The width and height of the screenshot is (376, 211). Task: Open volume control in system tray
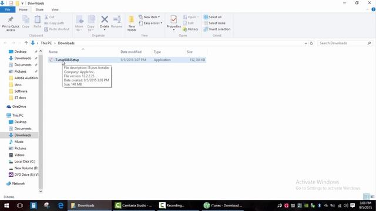tap(346, 206)
